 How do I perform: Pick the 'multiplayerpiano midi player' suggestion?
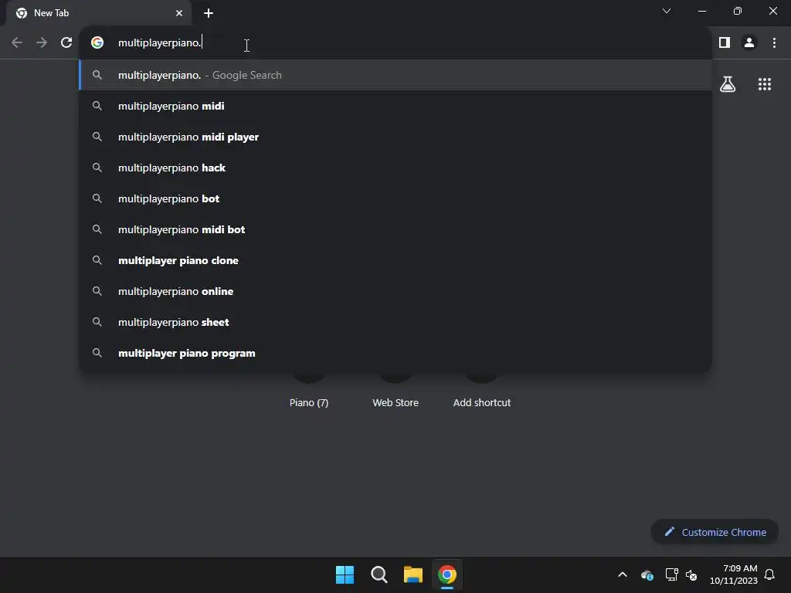396,137
